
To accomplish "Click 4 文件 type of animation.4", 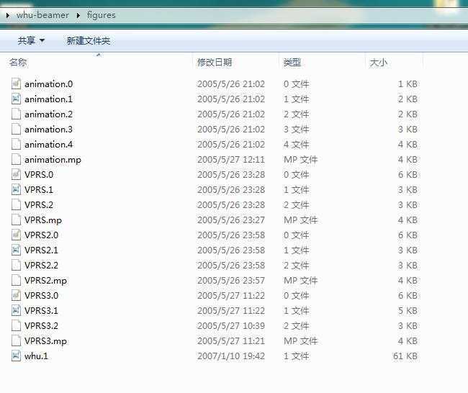I will click(x=297, y=145).
